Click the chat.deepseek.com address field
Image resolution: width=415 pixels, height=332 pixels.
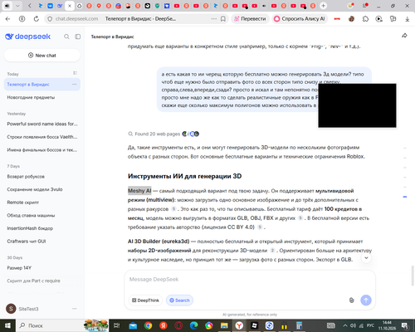(x=76, y=19)
